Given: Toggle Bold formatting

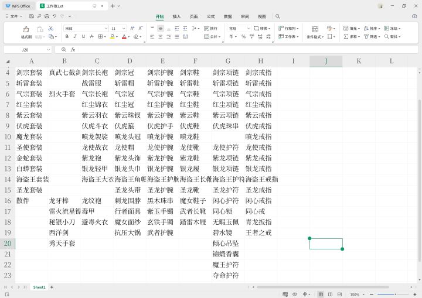Looking at the screenshot, I should (x=67, y=36).
